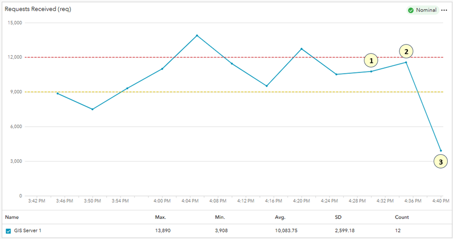Select the GIS Server 1 row label
Viewport: 453px width, 239px height.
click(x=30, y=231)
